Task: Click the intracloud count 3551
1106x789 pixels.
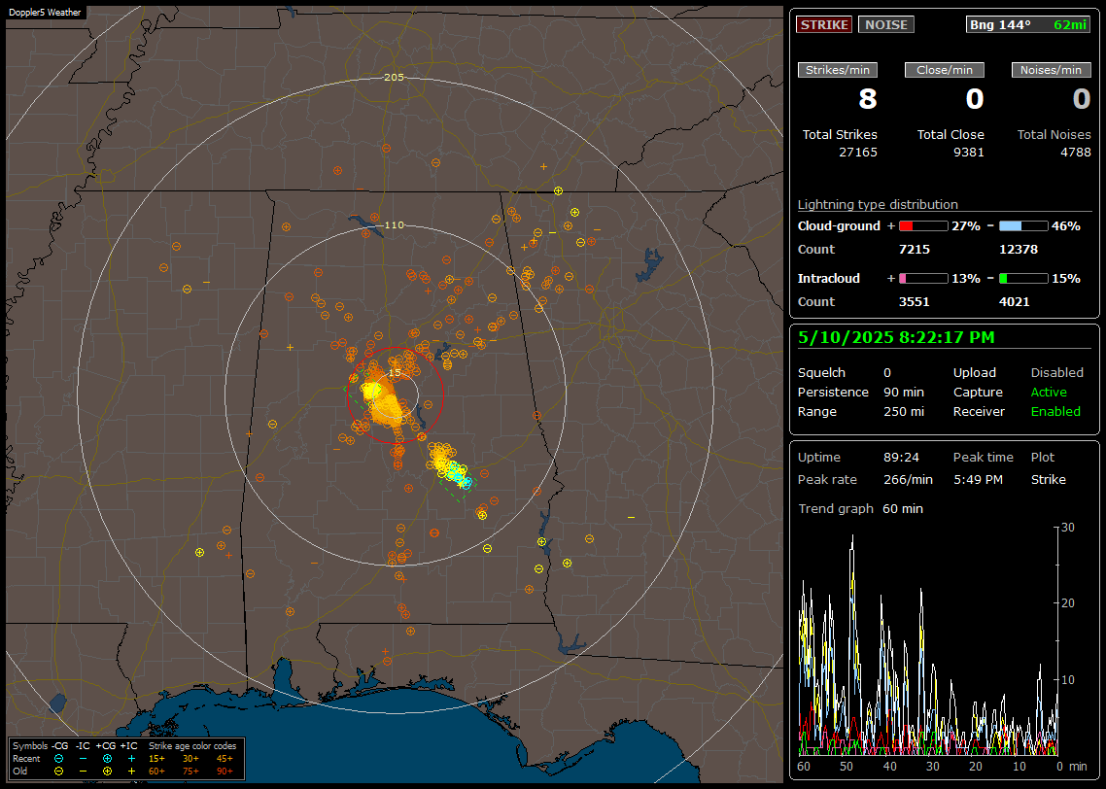Action: coord(915,302)
